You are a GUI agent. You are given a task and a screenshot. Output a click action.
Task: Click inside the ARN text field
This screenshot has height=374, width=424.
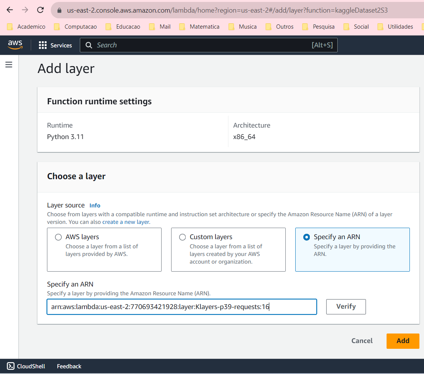[181, 307]
